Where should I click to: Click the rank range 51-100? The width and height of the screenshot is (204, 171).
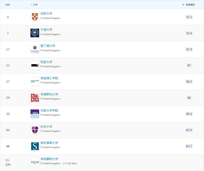coord(8,162)
